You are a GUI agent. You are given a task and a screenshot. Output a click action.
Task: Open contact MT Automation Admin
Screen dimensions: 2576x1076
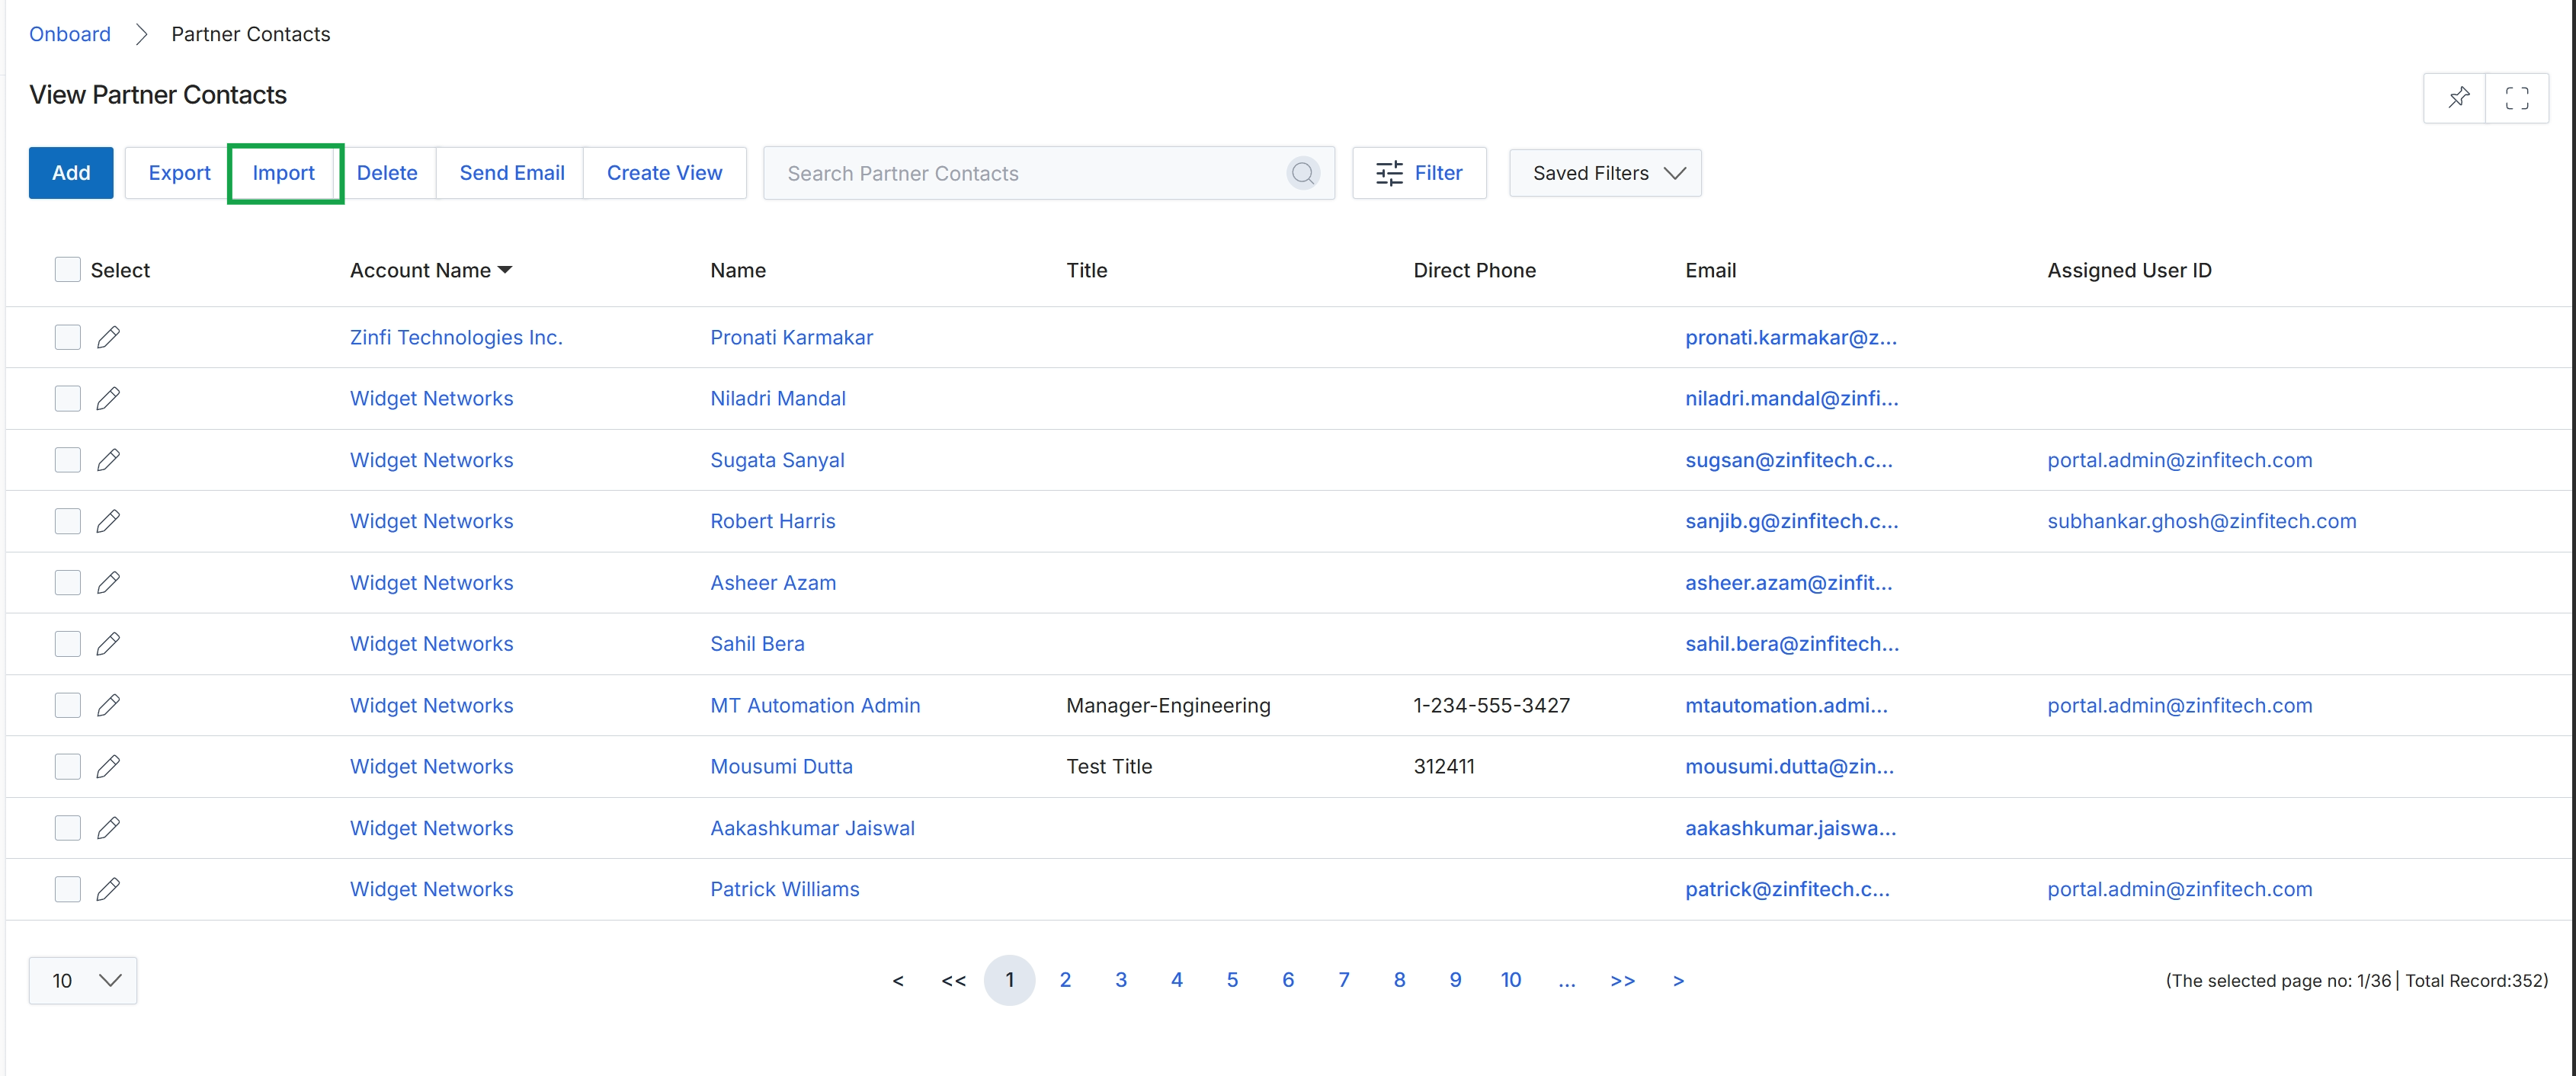(815, 705)
